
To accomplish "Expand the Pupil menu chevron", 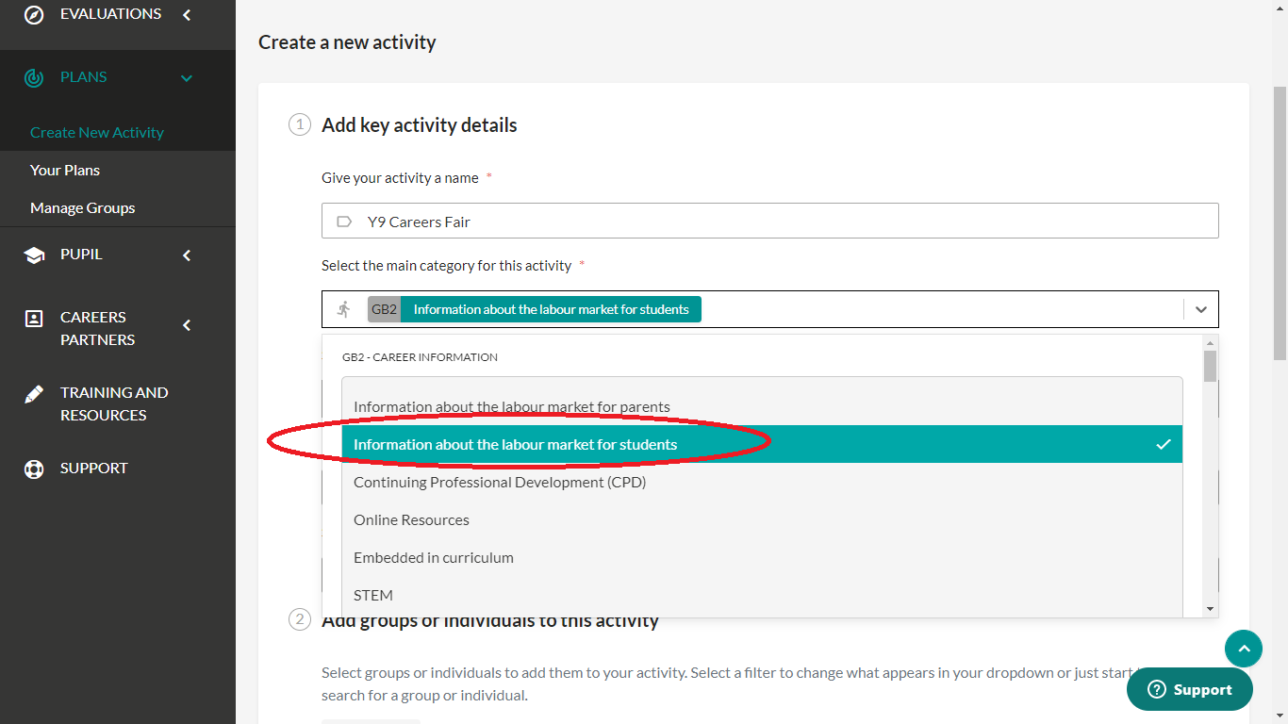I will [x=187, y=255].
